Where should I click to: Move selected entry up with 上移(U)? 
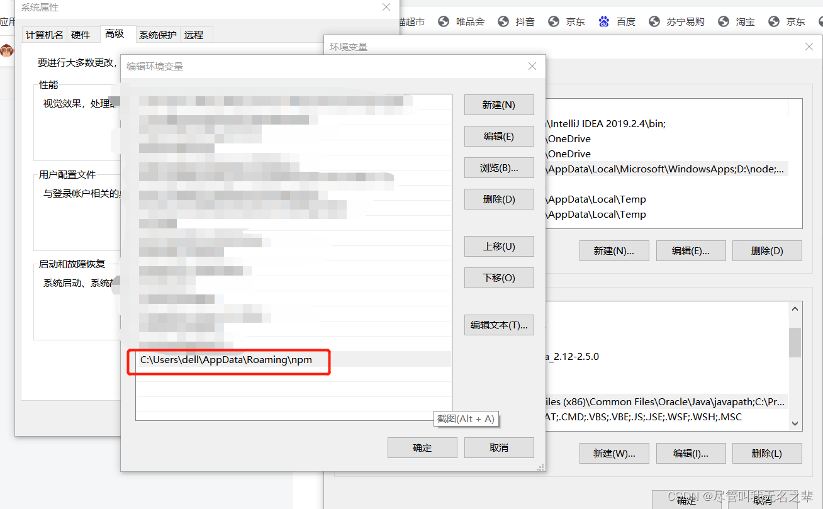[x=499, y=246]
